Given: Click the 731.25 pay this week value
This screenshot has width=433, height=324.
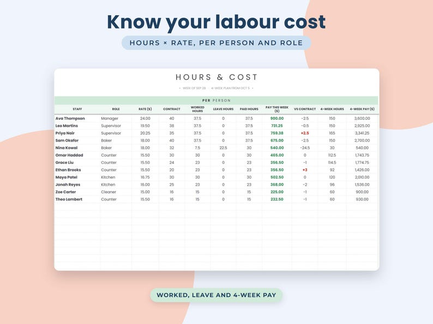Looking at the screenshot, I should coord(277,126).
